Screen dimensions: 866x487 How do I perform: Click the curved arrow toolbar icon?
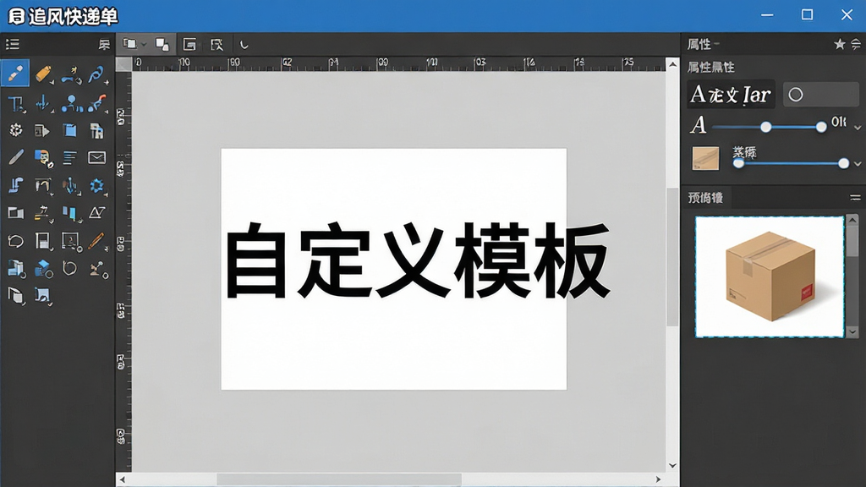[244, 45]
